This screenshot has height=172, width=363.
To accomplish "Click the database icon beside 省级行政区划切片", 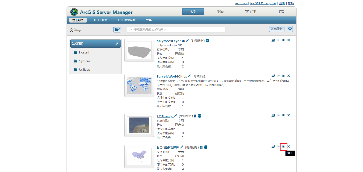I will 206,147.
